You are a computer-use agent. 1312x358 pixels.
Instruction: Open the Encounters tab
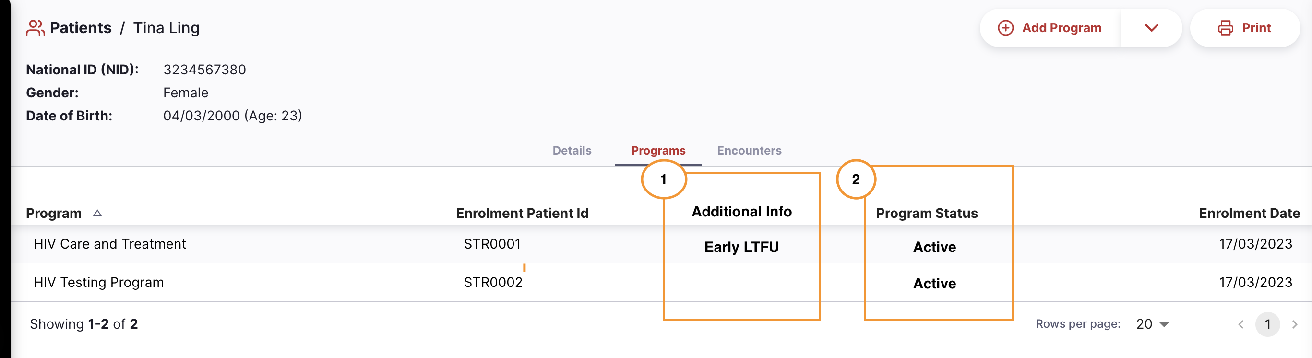pyautogui.click(x=749, y=151)
